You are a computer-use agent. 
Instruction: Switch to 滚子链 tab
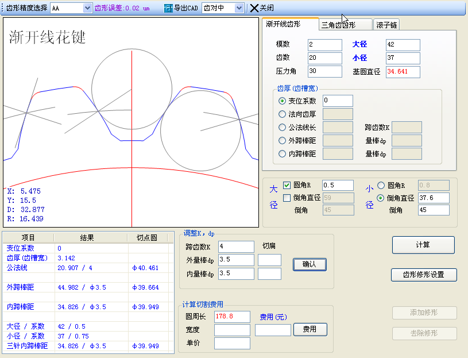click(386, 25)
